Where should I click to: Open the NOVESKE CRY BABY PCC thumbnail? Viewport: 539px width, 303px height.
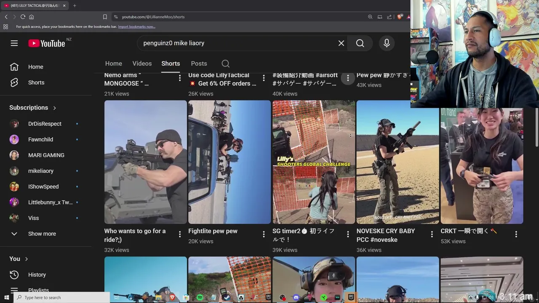click(398, 162)
